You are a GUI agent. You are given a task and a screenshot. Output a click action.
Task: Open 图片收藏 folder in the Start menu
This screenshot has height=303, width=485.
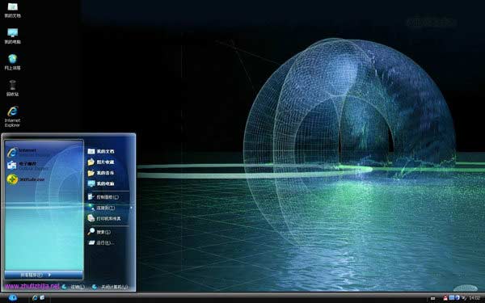(x=101, y=162)
